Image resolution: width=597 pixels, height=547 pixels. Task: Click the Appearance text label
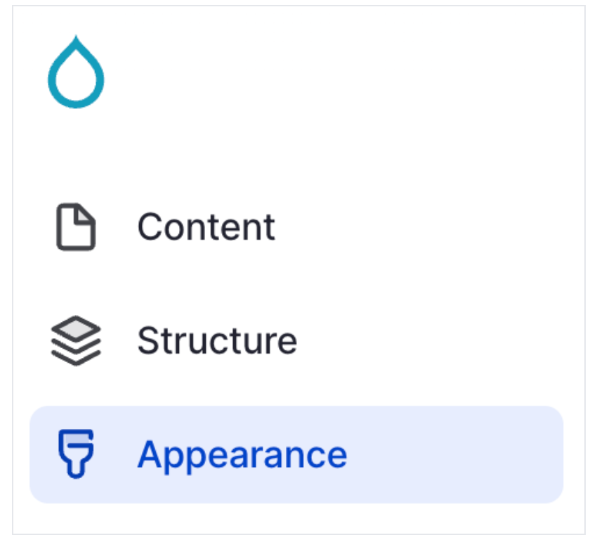click(242, 455)
